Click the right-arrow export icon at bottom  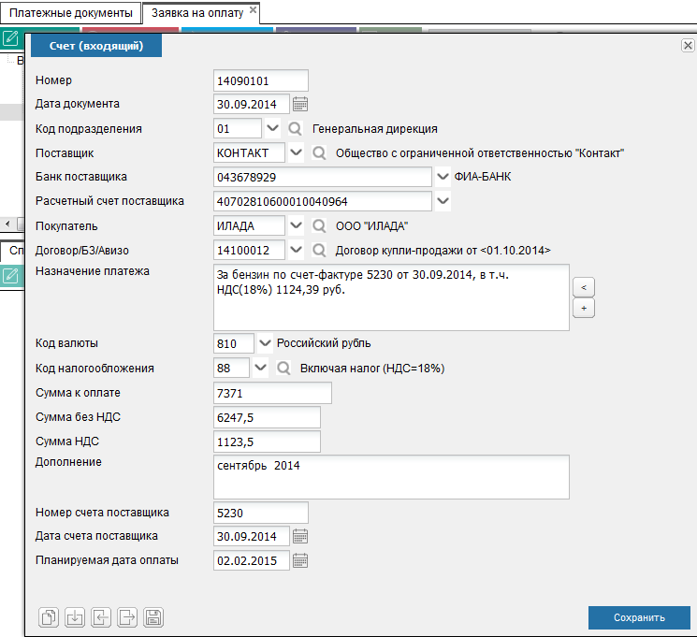(127, 617)
